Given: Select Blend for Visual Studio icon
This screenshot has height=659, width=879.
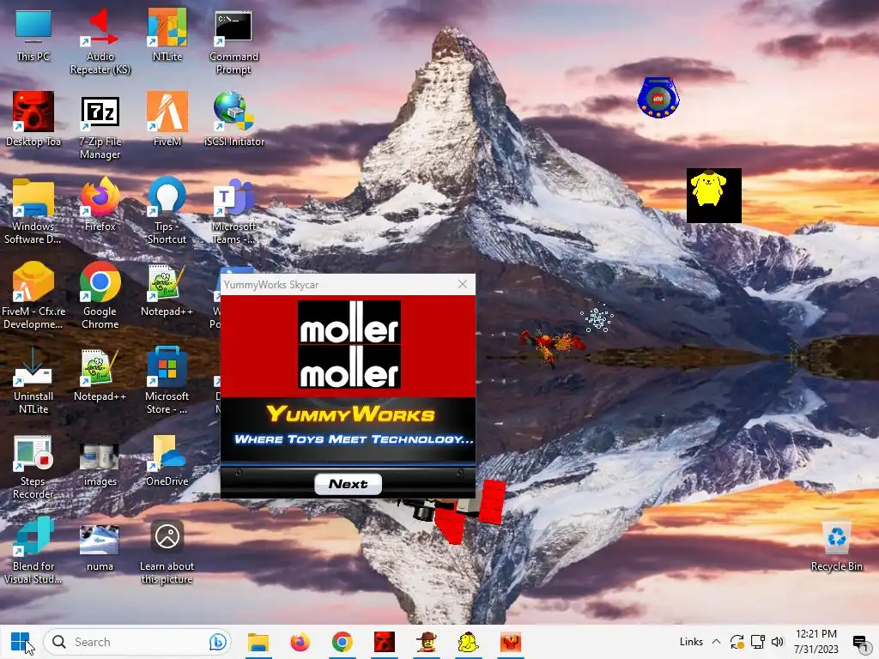Looking at the screenshot, I should (x=33, y=552).
